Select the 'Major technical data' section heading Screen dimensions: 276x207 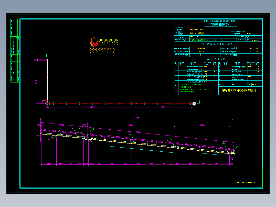217,44
